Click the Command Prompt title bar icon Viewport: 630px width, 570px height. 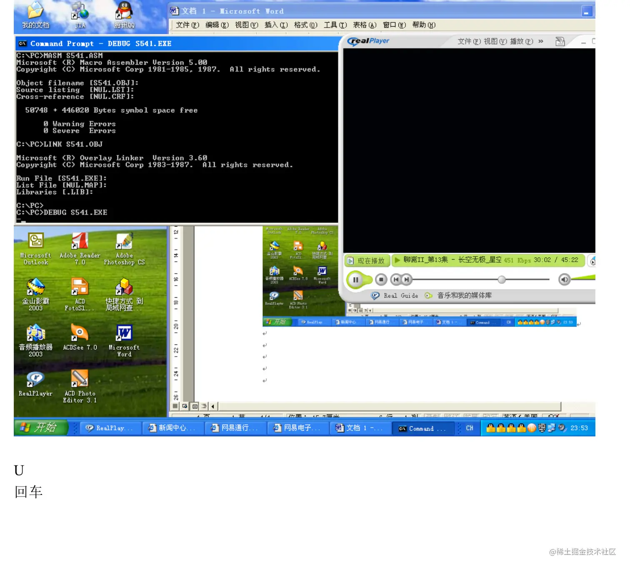pos(23,44)
